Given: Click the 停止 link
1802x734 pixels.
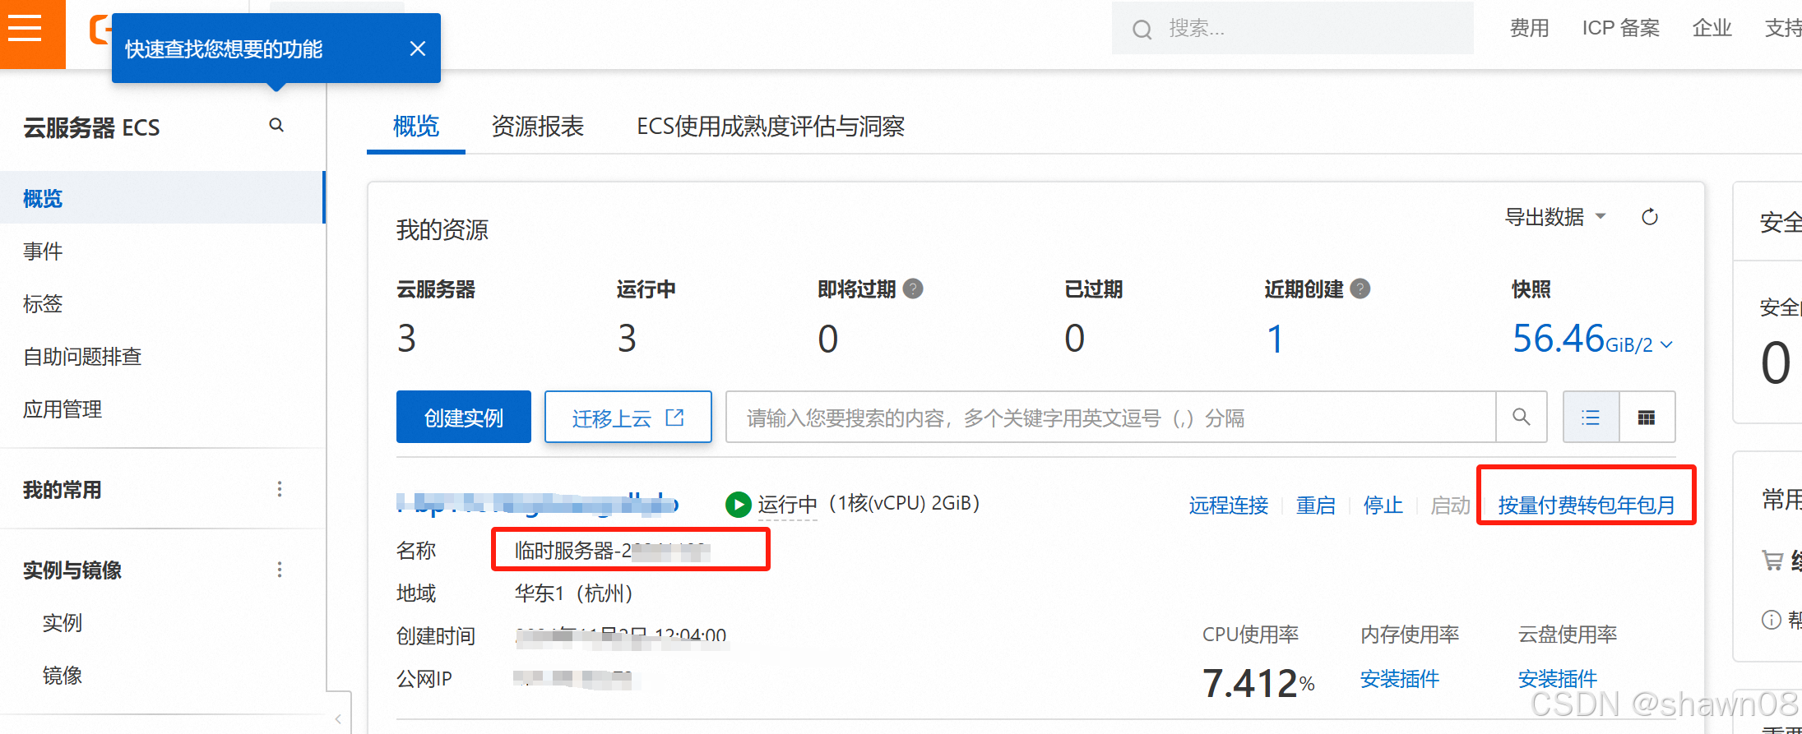Looking at the screenshot, I should (x=1383, y=505).
